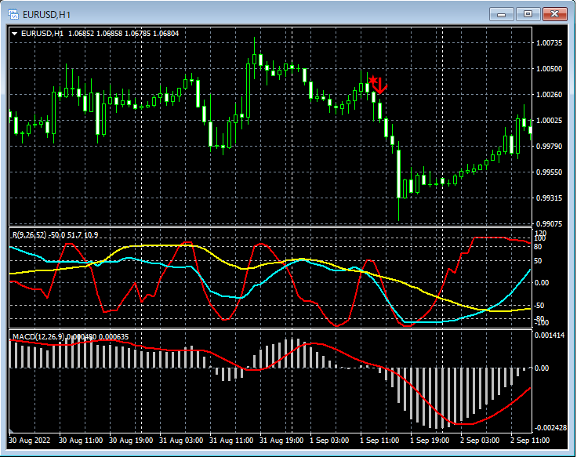Click price level 0.99790 on price scale
The height and width of the screenshot is (457, 577).
549,147
